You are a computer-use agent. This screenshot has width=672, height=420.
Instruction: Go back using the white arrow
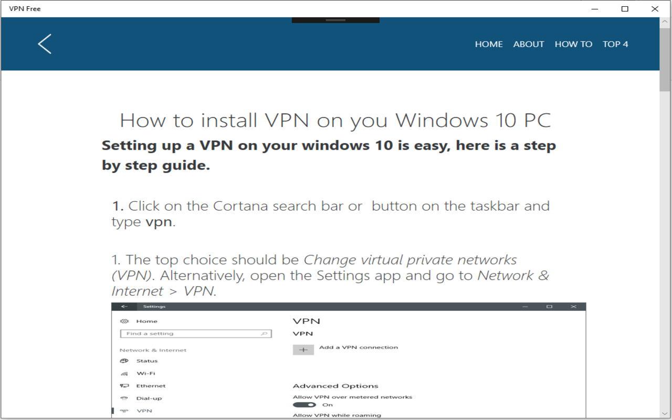(45, 44)
